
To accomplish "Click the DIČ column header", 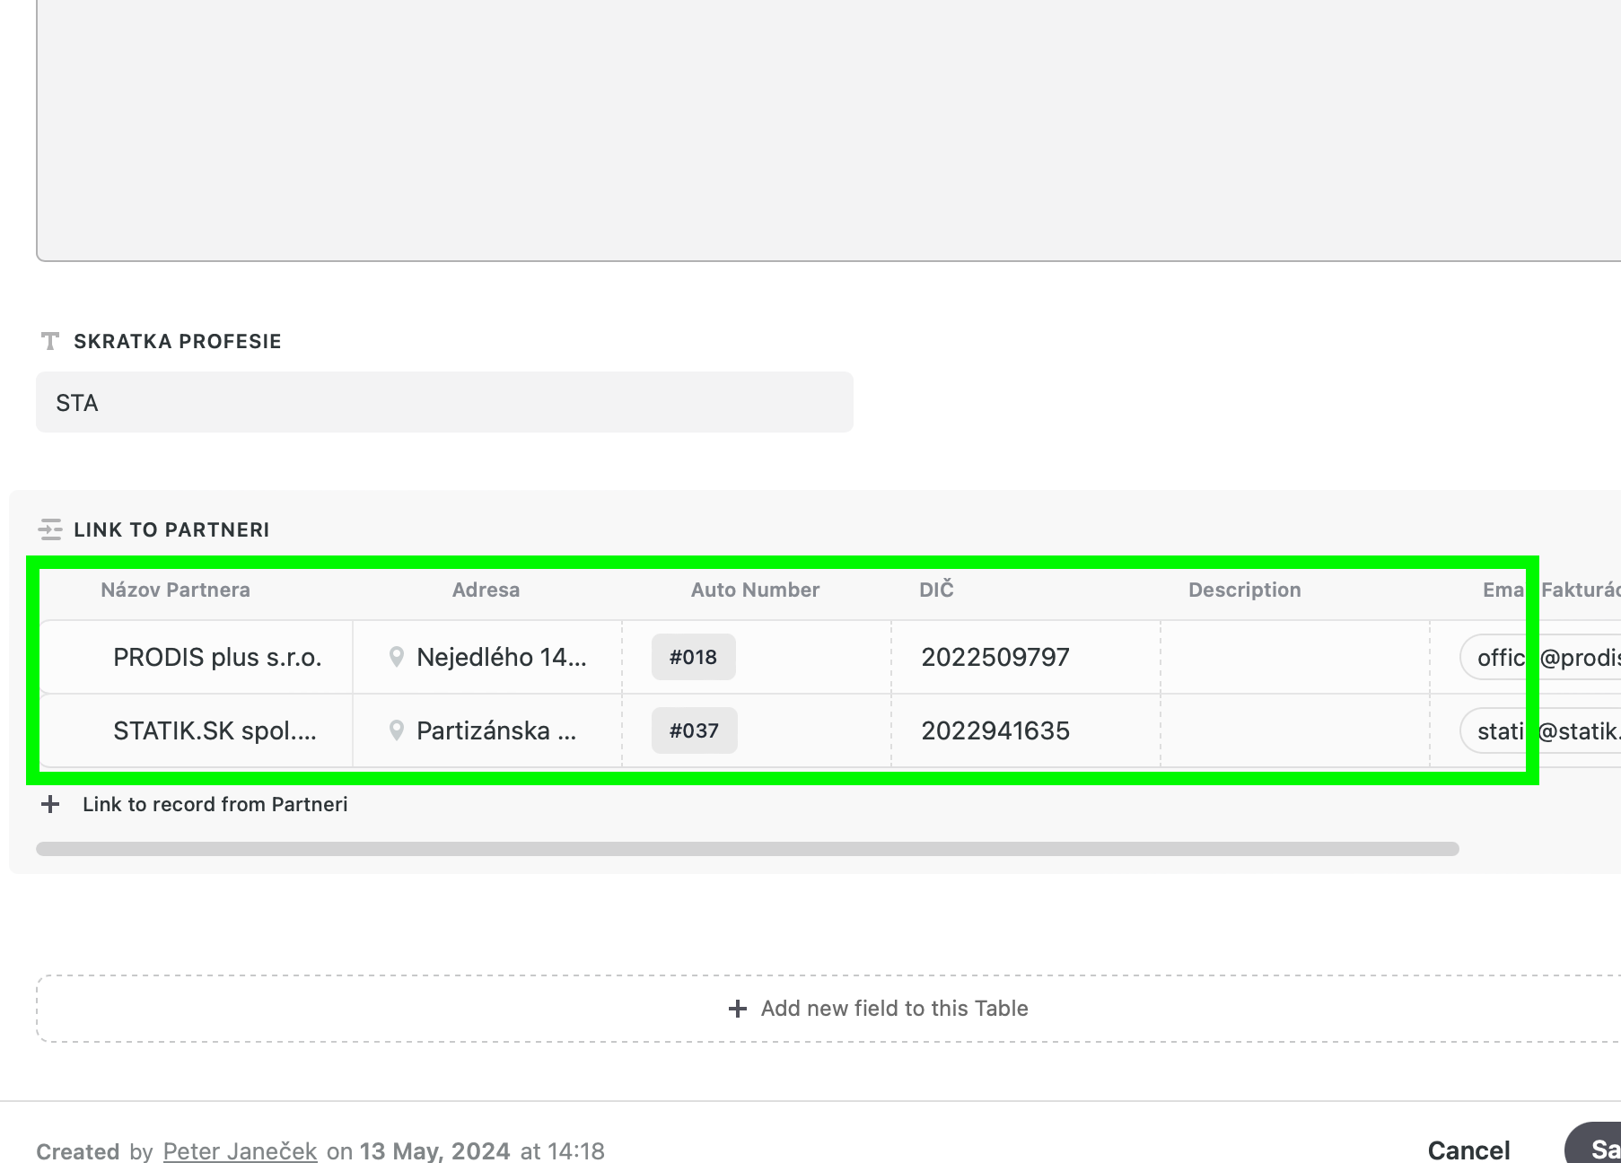I will 936,590.
